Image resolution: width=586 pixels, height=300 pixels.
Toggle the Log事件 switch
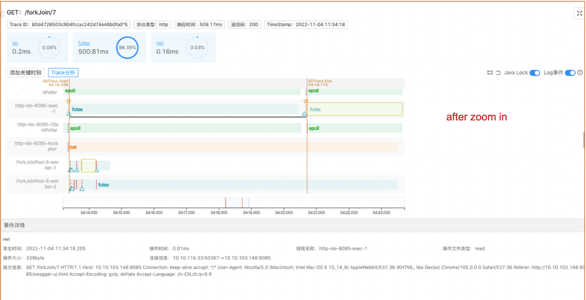[570, 73]
